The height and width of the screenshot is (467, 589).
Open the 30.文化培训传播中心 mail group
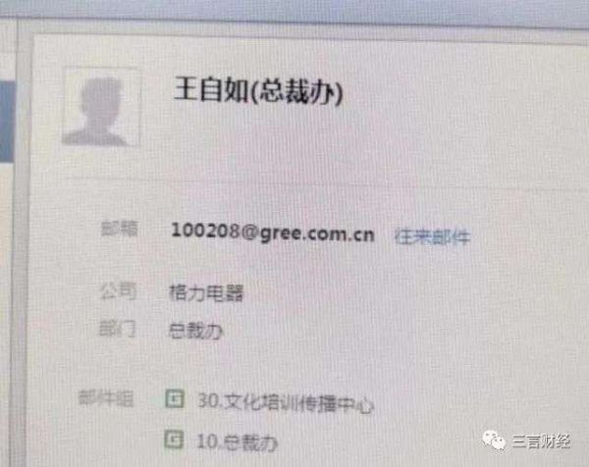click(x=286, y=403)
